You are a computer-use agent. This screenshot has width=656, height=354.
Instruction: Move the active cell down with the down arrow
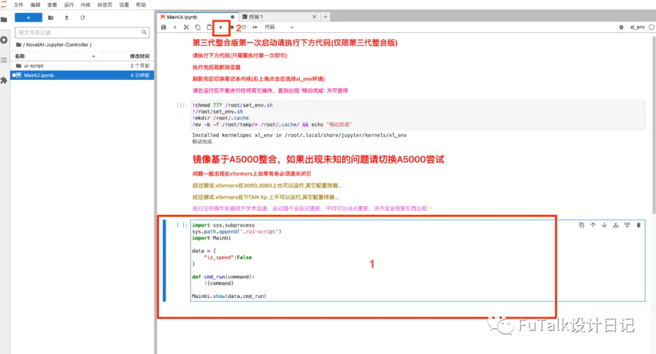point(604,225)
